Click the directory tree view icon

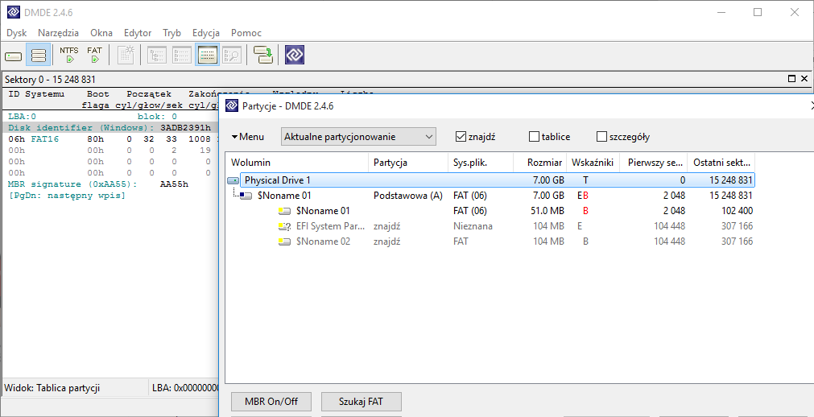157,55
